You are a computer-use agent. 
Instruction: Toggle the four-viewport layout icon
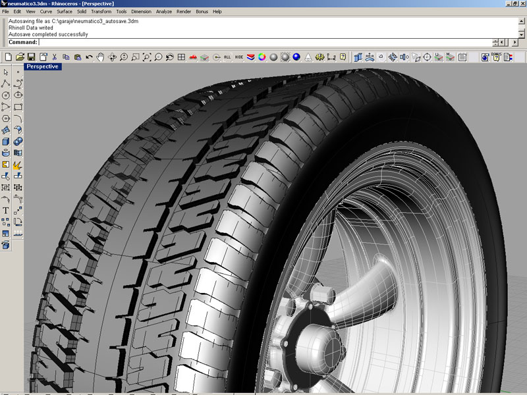182,57
